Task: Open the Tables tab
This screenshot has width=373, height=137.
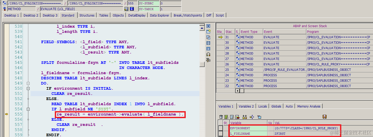Action: (104, 16)
